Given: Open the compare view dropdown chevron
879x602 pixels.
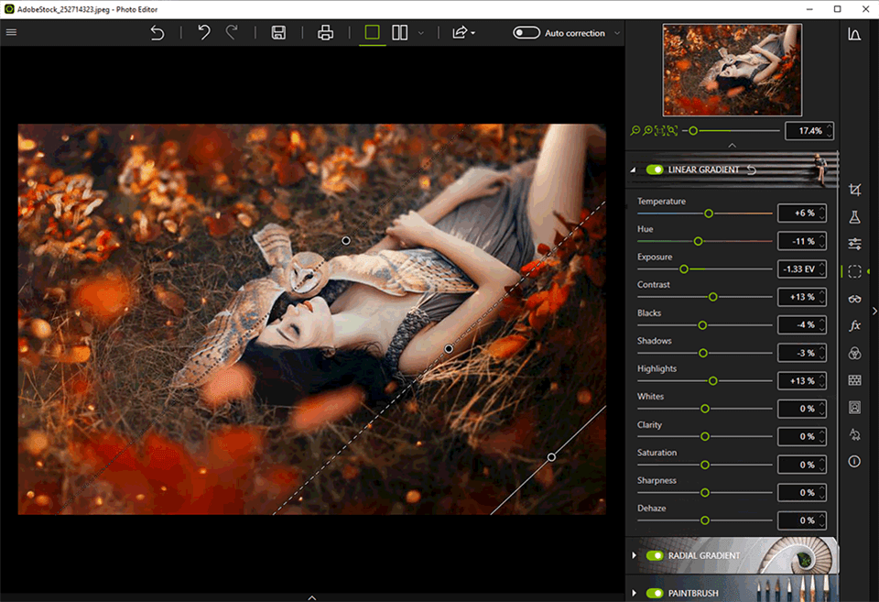Looking at the screenshot, I should point(419,32).
